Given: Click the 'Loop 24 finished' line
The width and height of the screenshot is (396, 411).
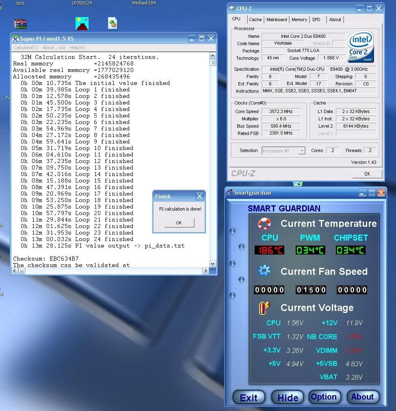Looking at the screenshot, I should coord(77,239).
